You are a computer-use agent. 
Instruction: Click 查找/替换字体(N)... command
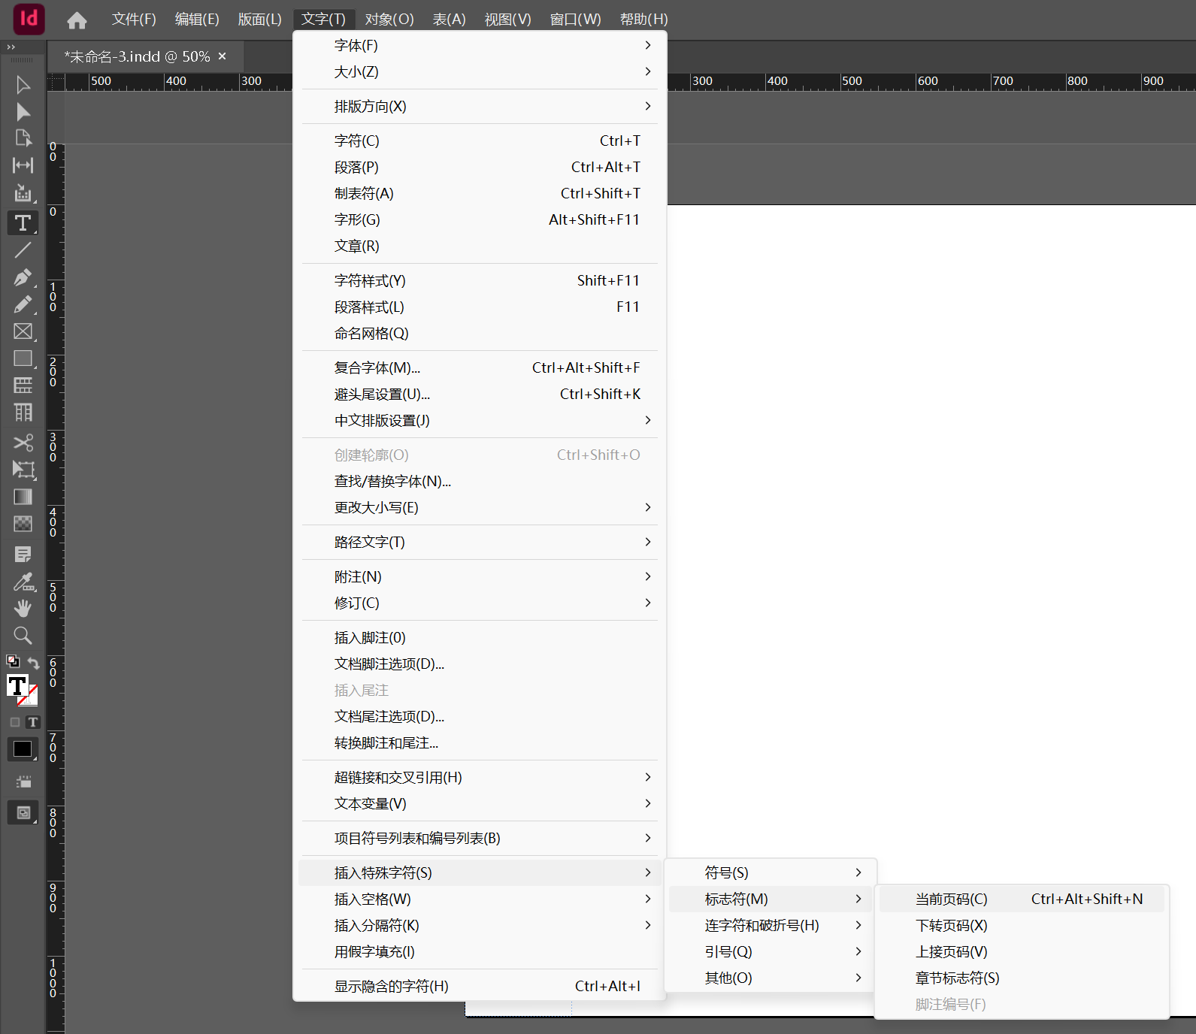tap(392, 481)
